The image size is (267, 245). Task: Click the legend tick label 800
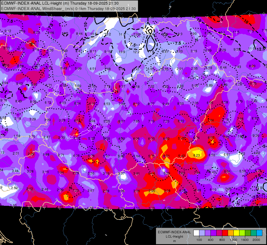[222, 240]
